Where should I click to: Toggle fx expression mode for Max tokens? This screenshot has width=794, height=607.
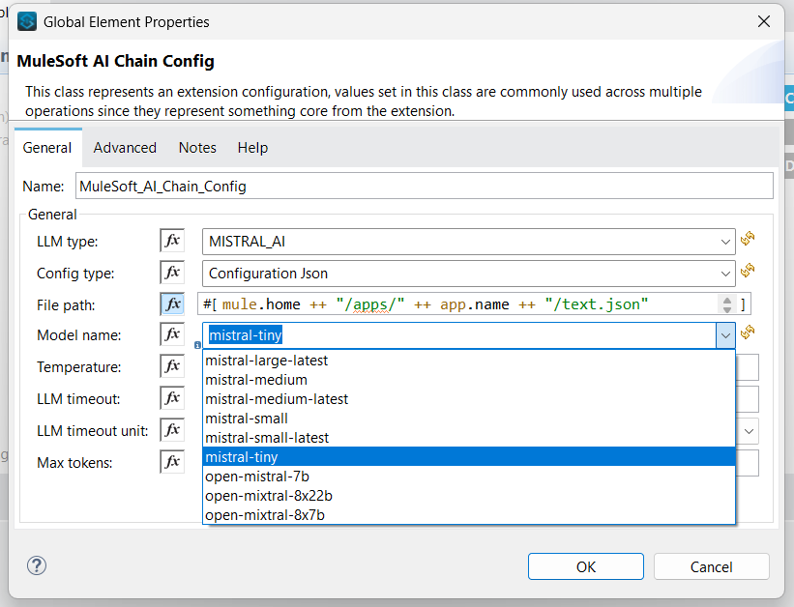click(172, 462)
